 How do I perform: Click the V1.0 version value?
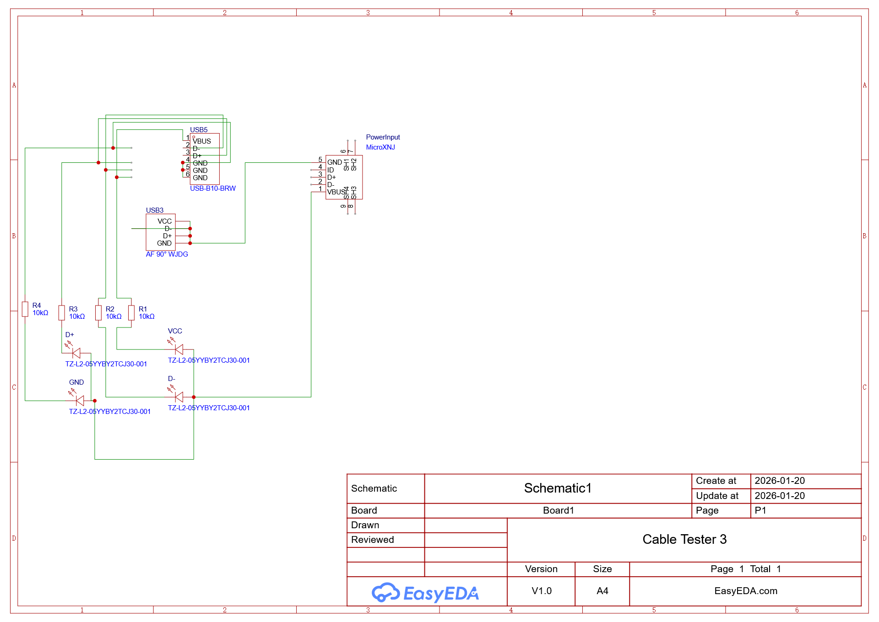[542, 591]
